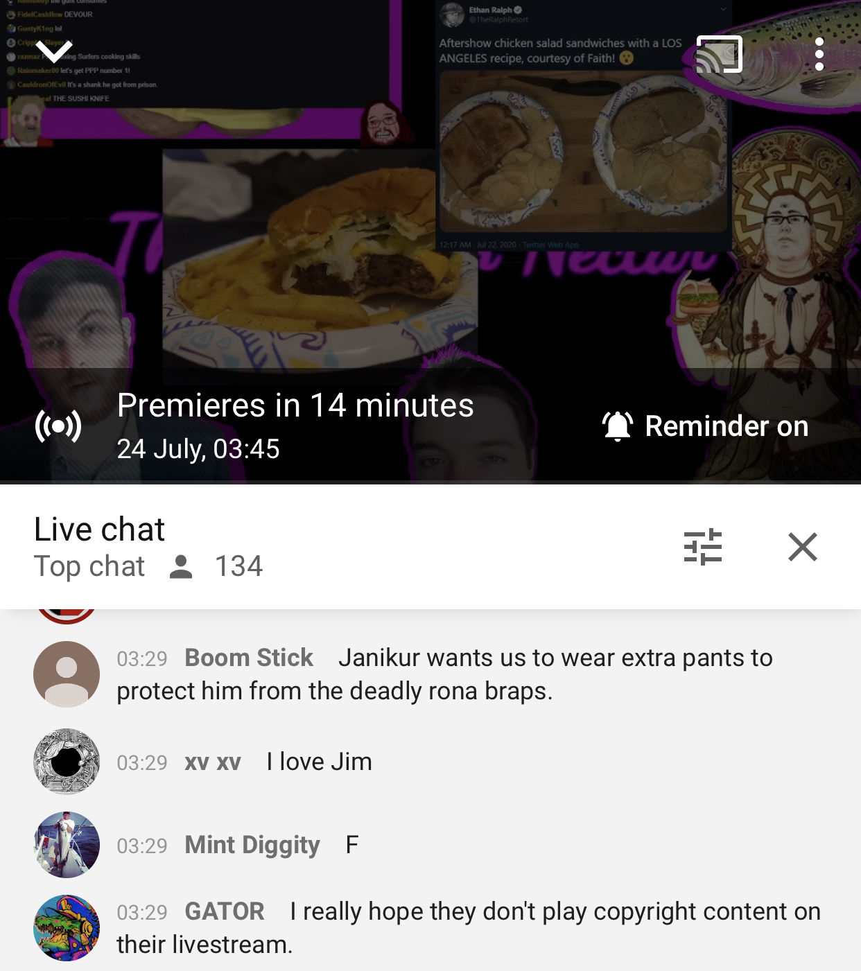861x971 pixels.
Task: Tap xv xv's profile picture
Action: click(x=67, y=762)
